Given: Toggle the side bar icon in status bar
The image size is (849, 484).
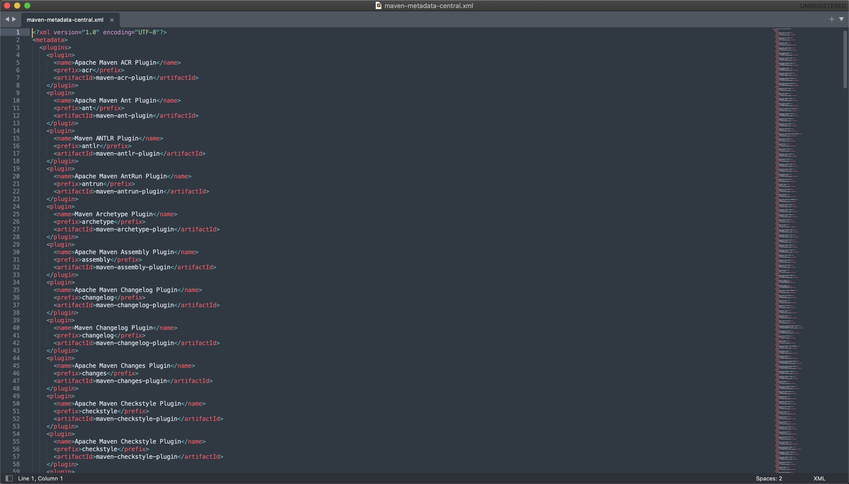Looking at the screenshot, I should coord(9,478).
